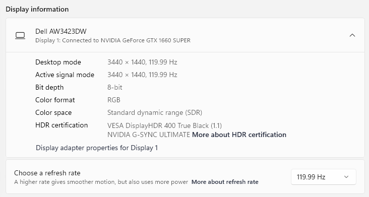Open More about refresh rate link
The height and width of the screenshot is (197, 369).
(225, 182)
